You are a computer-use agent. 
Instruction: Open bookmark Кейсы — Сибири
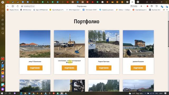pyautogui.click(x=123, y=10)
